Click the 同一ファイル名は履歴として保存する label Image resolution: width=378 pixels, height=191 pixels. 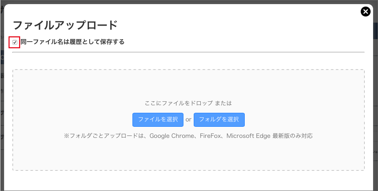pos(72,42)
